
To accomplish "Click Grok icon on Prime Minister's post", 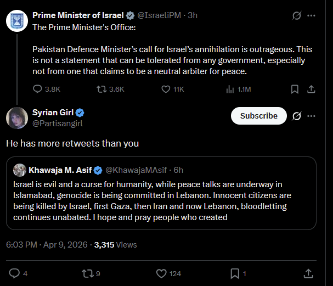I will coord(297,16).
